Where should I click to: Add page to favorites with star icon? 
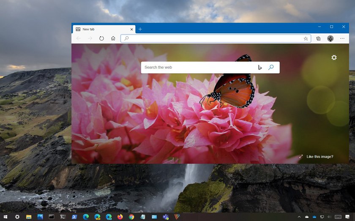click(x=306, y=38)
